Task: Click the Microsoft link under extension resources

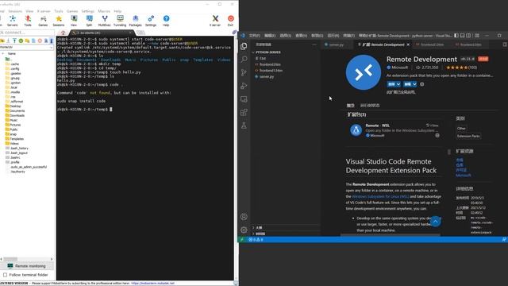Action: (x=464, y=175)
